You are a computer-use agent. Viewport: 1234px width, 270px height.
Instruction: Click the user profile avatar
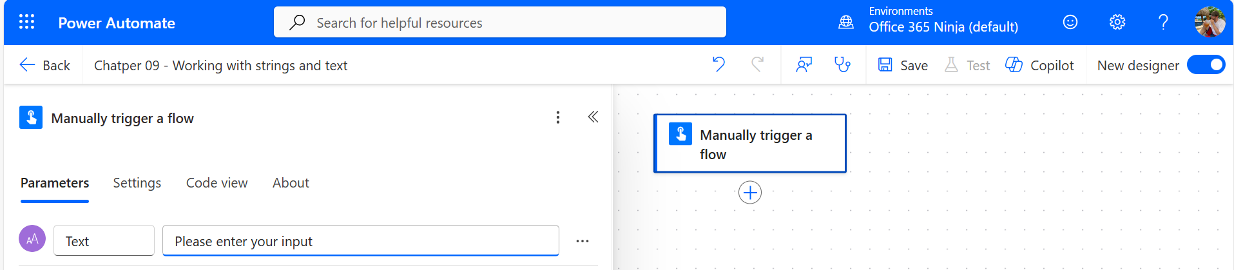(x=1210, y=23)
